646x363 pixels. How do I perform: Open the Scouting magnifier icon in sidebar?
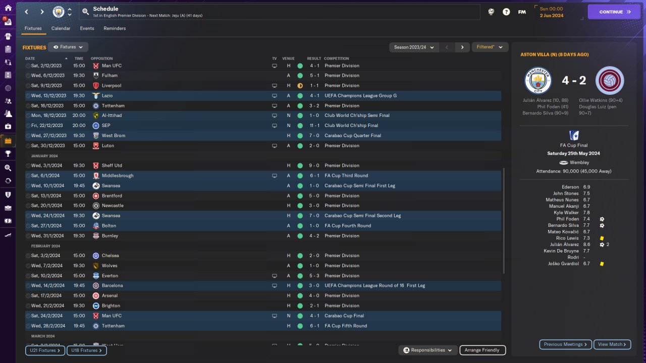[8, 168]
